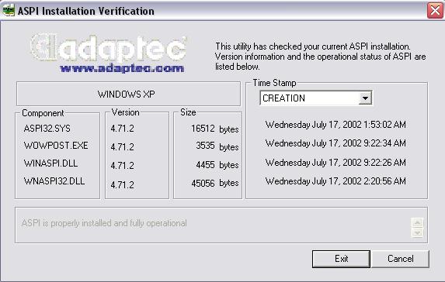Viewport: 445px width, 282px height.
Task: Open the Time Stamp dropdown arrow
Action: [x=365, y=98]
